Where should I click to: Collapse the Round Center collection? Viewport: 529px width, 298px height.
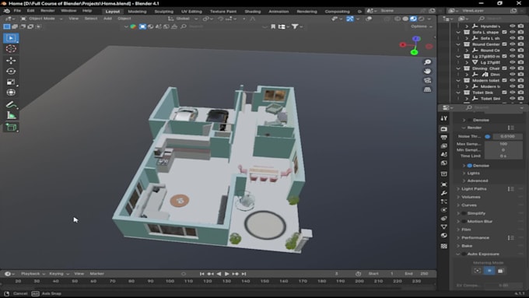458,44
